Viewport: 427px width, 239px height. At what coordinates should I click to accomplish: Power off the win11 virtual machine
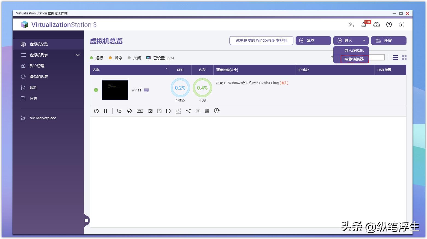point(96,111)
